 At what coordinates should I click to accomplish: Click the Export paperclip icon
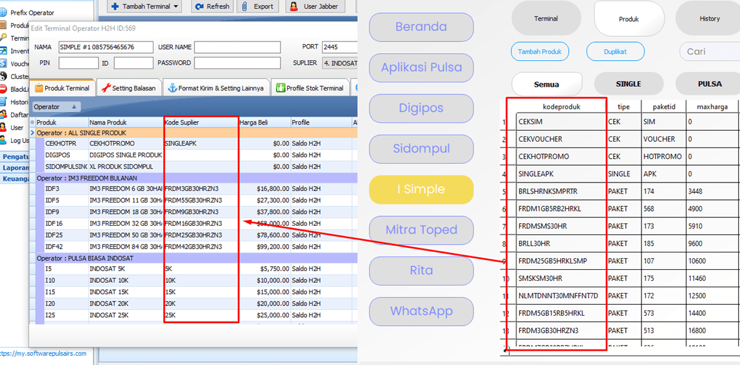tap(245, 6)
